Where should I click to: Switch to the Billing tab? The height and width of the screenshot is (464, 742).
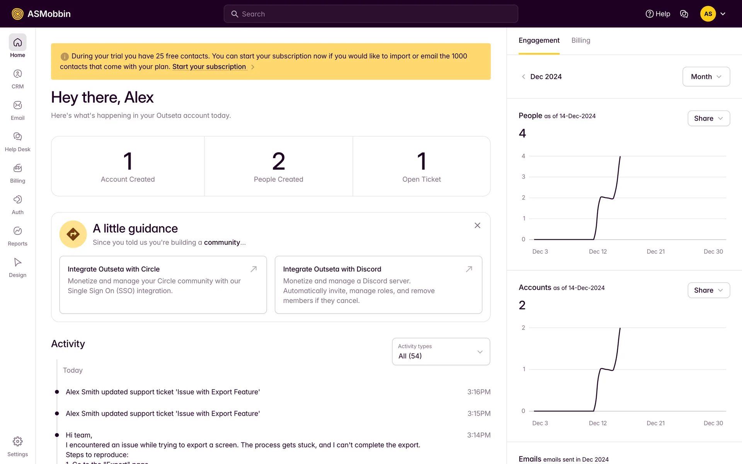580,41
